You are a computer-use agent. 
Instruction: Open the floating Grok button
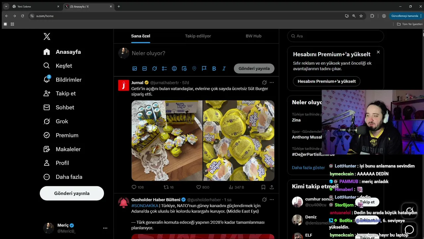409,211
